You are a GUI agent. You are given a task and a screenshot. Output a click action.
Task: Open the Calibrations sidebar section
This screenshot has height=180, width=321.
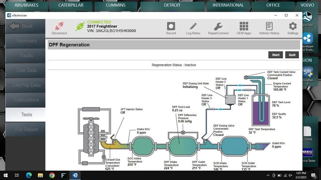coord(25,100)
